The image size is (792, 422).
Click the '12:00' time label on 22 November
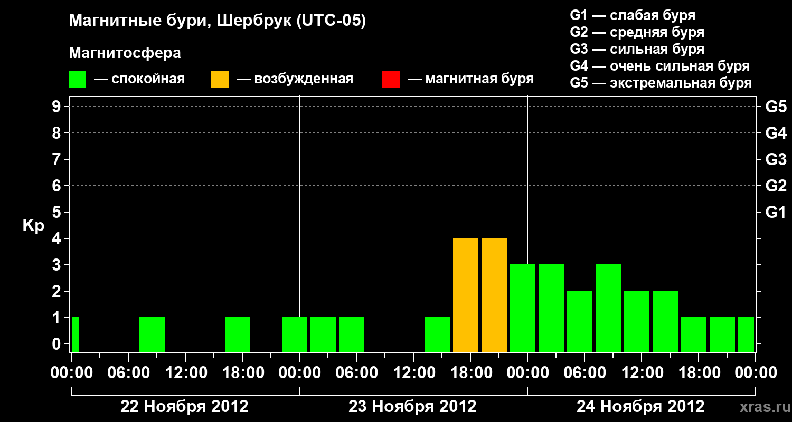[x=185, y=372]
